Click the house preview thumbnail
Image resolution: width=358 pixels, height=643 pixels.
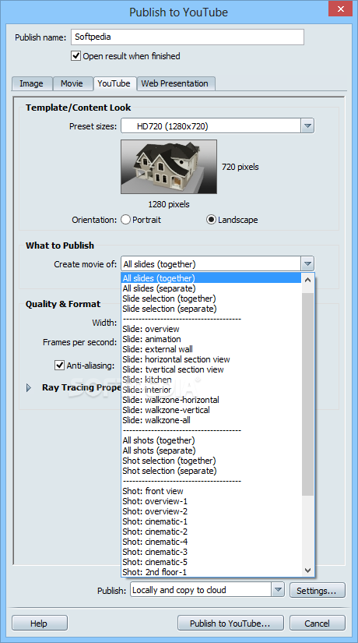coord(169,167)
